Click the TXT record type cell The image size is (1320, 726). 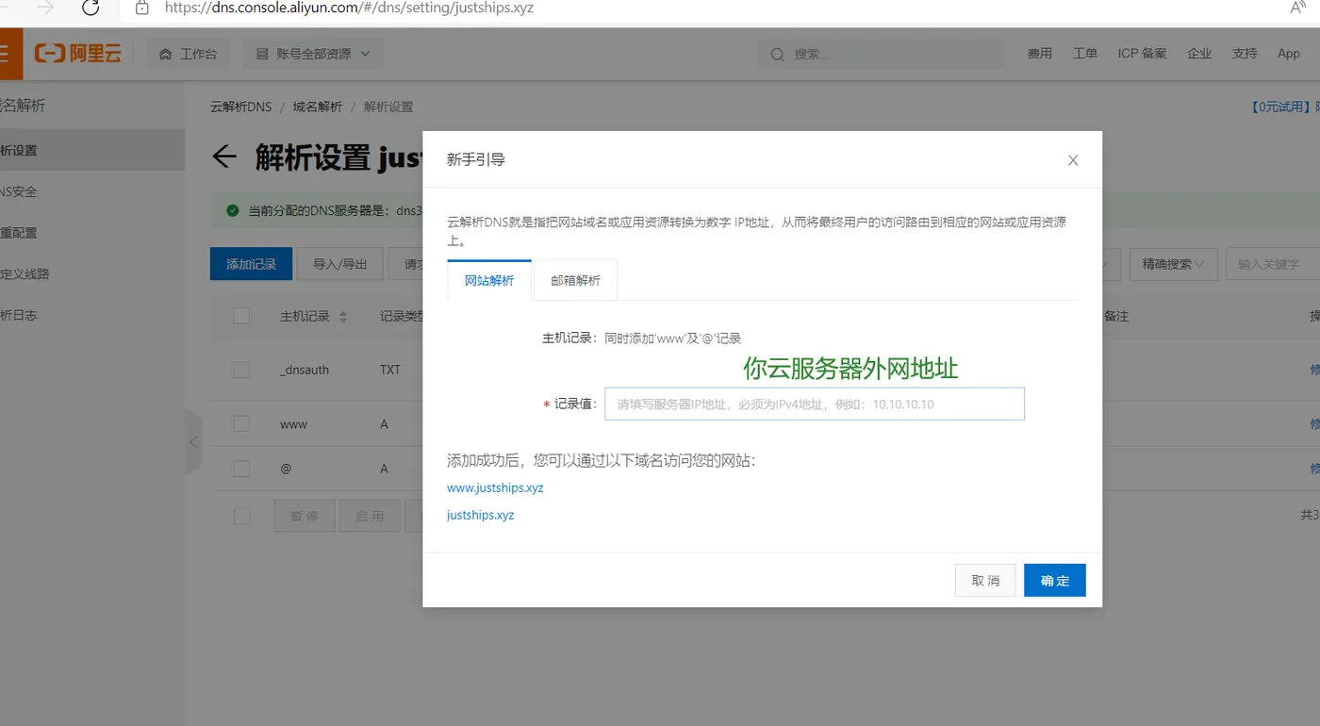[x=390, y=370]
